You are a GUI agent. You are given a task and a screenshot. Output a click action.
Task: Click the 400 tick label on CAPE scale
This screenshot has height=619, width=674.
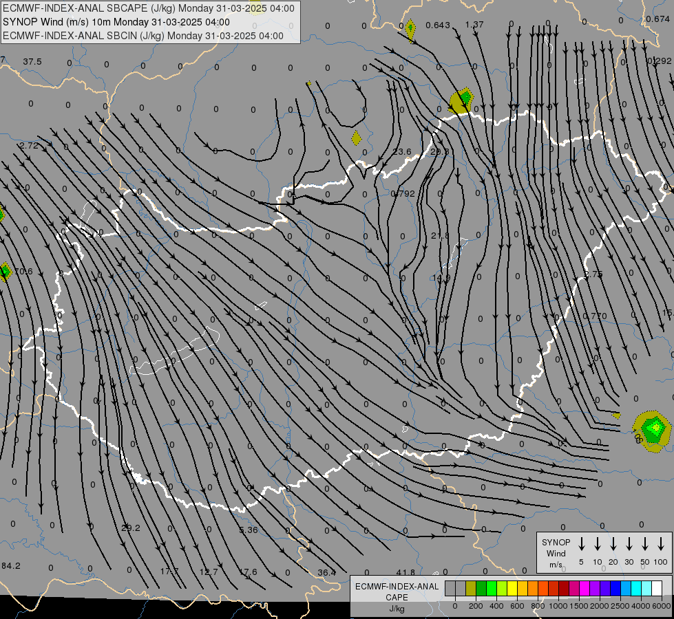click(496, 606)
